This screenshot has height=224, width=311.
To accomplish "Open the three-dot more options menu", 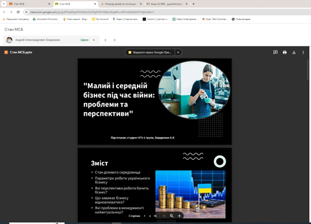I will tap(303, 52).
